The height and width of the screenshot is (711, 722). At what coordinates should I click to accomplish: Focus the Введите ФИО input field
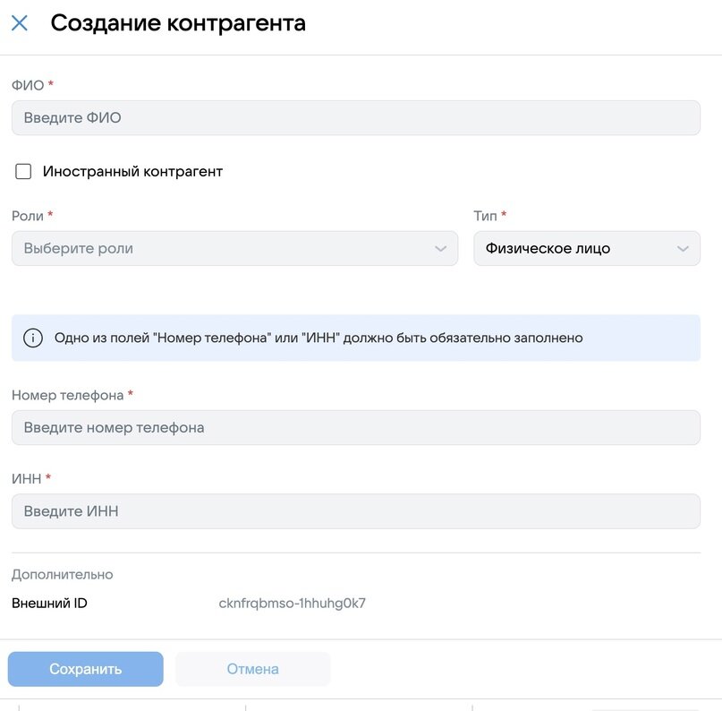(x=355, y=118)
